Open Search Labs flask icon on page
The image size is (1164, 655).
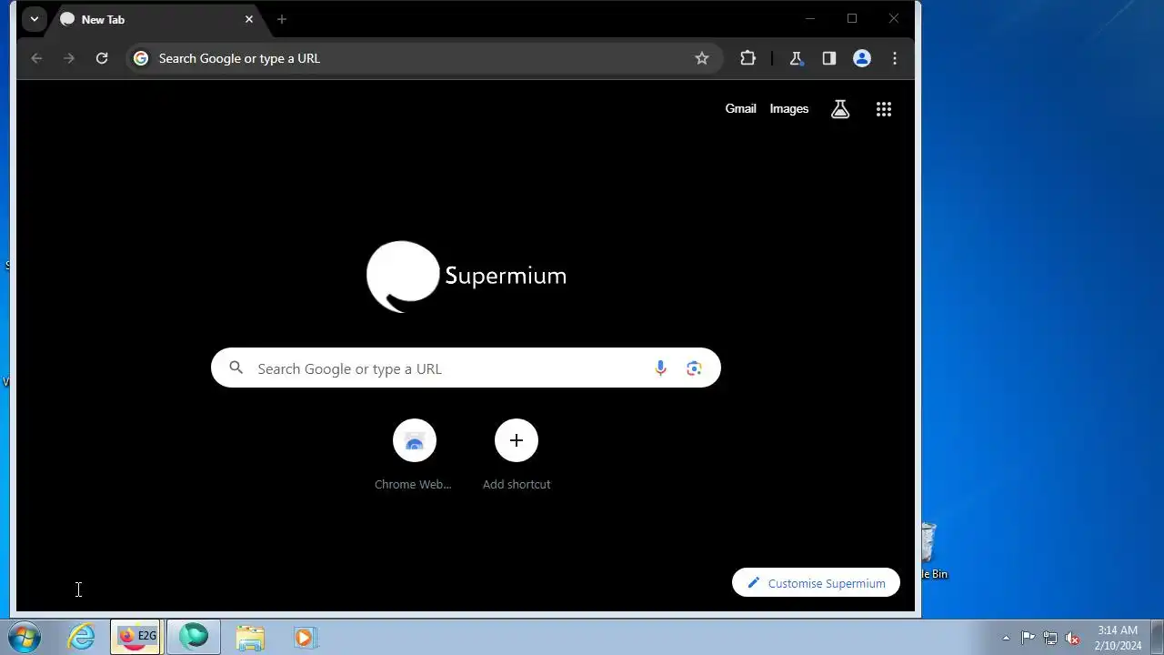[840, 109]
